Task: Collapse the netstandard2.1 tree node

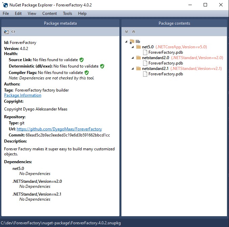Action: click(133, 69)
